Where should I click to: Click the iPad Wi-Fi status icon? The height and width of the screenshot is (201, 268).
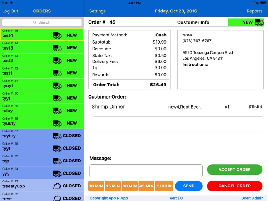11,3
